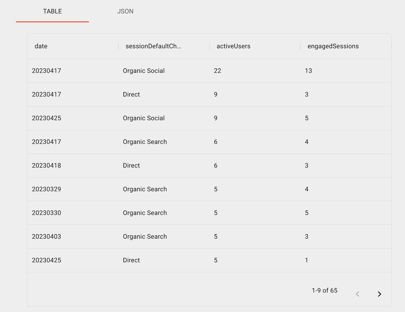405x312 pixels.
Task: Click the engagedSessions value 13
Action: tap(308, 71)
